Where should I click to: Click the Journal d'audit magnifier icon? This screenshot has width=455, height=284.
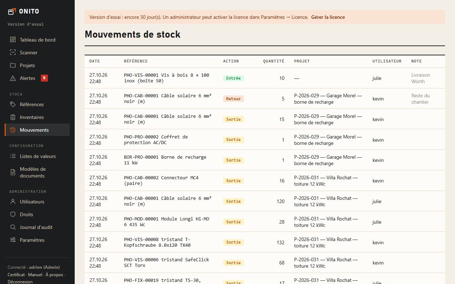point(13,227)
